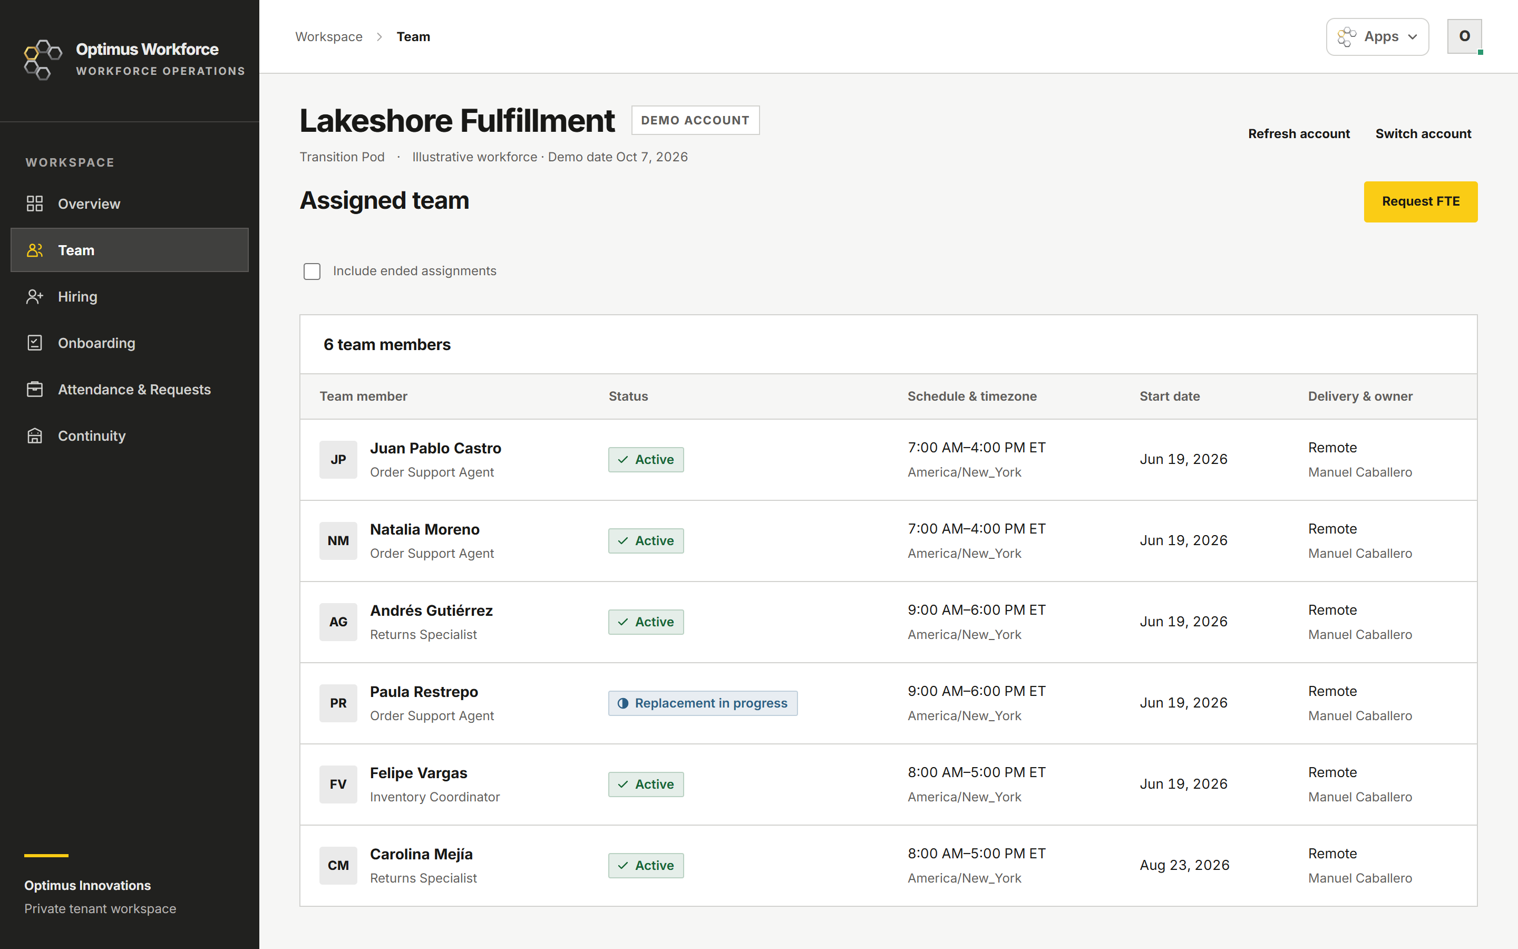1518x949 pixels.
Task: Click Carolina Mejía's start date Aug 23, 2026
Action: 1184,865
